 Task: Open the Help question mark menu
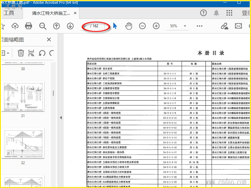click(x=204, y=13)
